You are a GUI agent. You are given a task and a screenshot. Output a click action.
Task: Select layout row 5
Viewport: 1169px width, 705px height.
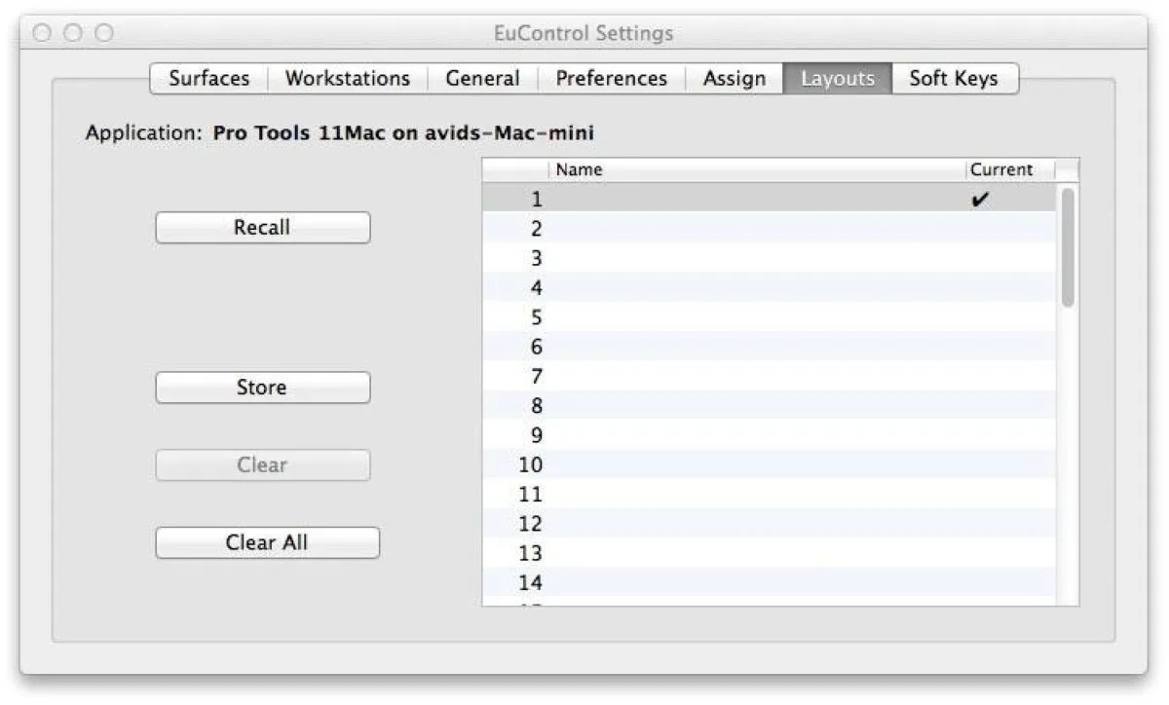click(x=769, y=317)
